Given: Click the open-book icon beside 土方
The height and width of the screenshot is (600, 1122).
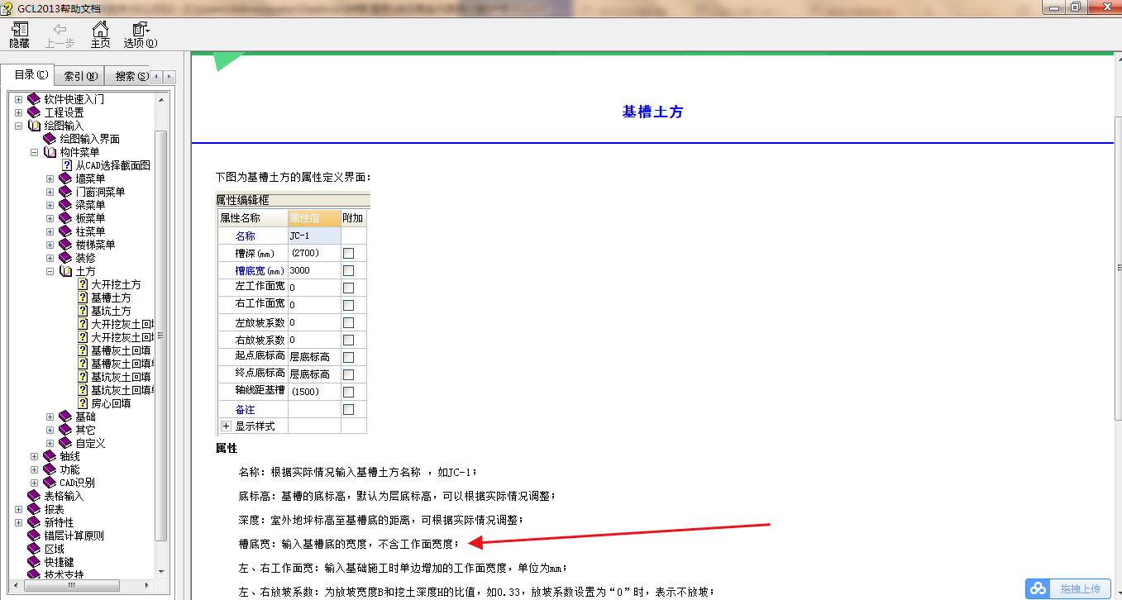Looking at the screenshot, I should coord(65,271).
